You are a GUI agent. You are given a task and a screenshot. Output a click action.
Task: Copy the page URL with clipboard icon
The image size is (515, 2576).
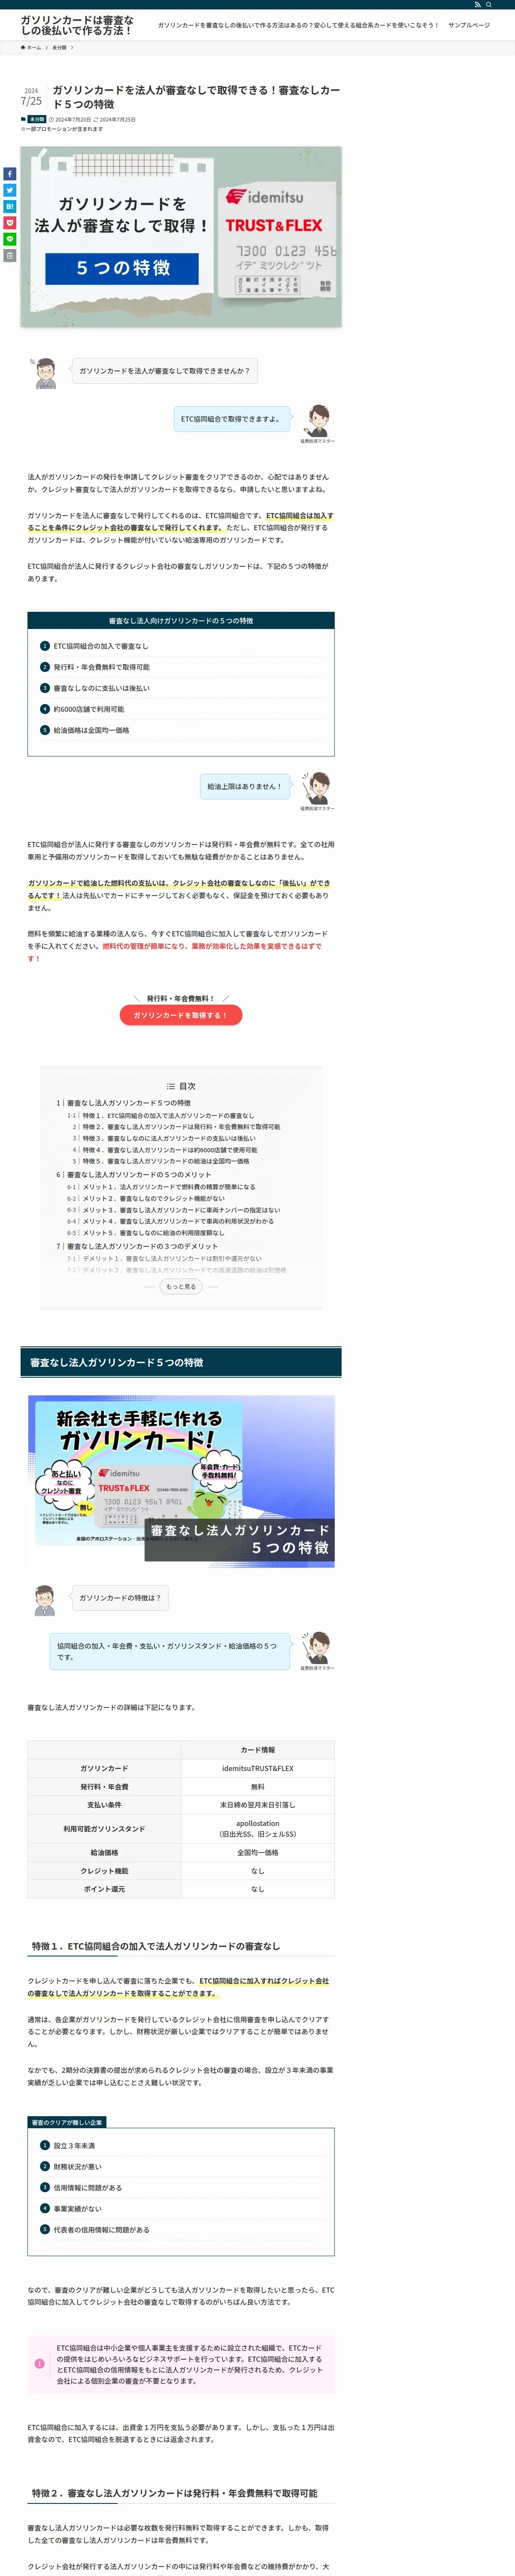point(9,255)
